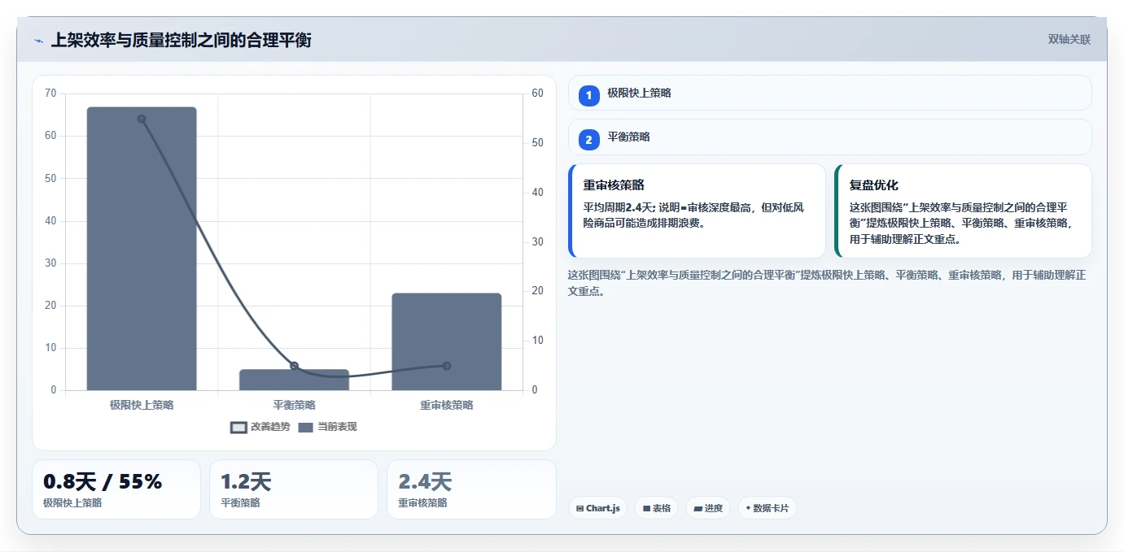Click the trend line point over 重审核策略
This screenshot has width=1124, height=552.
(x=447, y=366)
